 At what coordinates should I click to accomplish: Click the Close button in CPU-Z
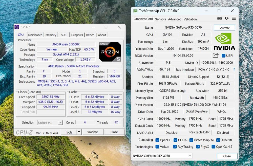click(114, 132)
